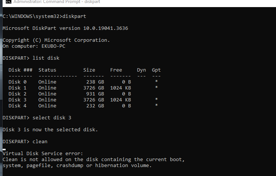The image size is (276, 176).
Task: Click the 'Size' column header
Action: click(x=89, y=70)
